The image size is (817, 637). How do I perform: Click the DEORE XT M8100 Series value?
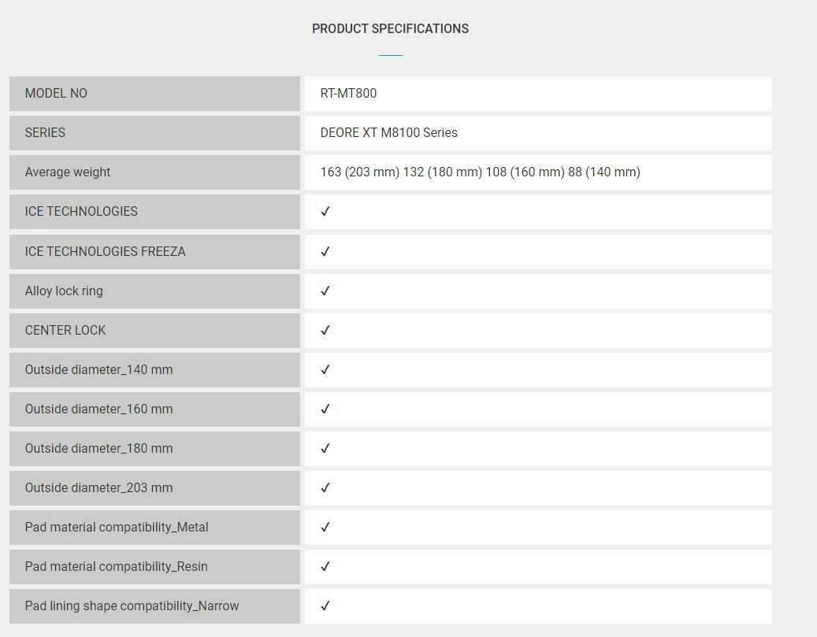(388, 133)
